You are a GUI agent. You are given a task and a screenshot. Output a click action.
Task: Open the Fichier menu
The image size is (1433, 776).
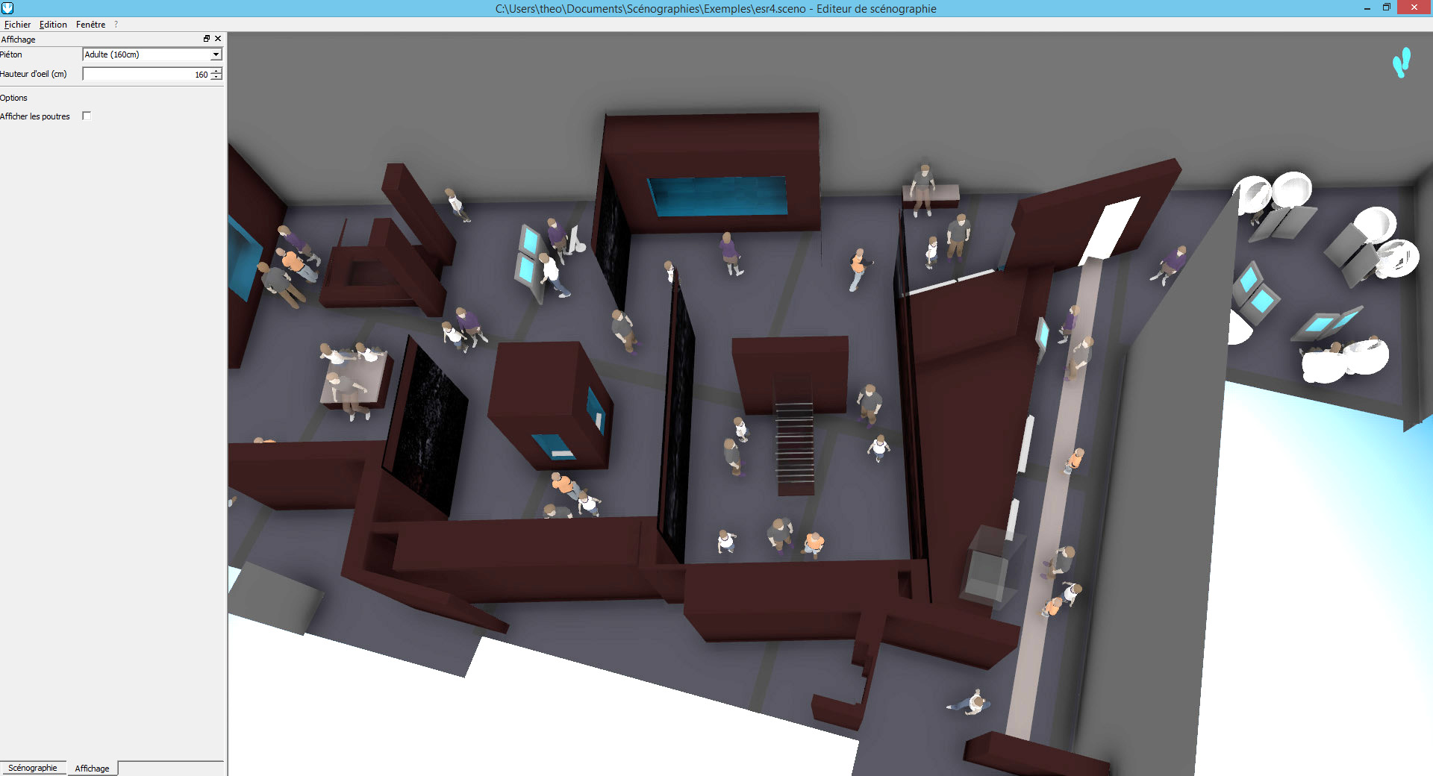coord(17,25)
